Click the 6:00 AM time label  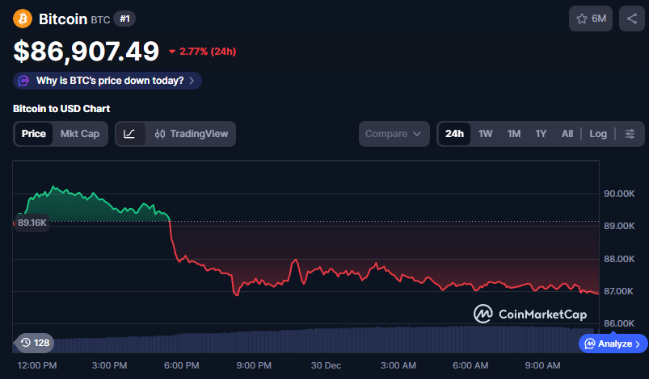pyautogui.click(x=470, y=365)
